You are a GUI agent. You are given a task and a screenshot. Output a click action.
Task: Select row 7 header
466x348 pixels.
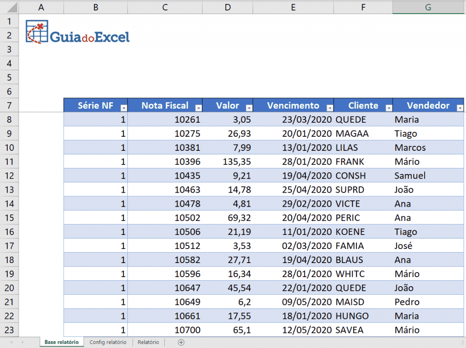pyautogui.click(x=9, y=105)
